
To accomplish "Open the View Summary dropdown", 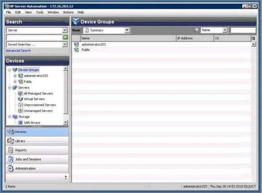I will (x=127, y=30).
